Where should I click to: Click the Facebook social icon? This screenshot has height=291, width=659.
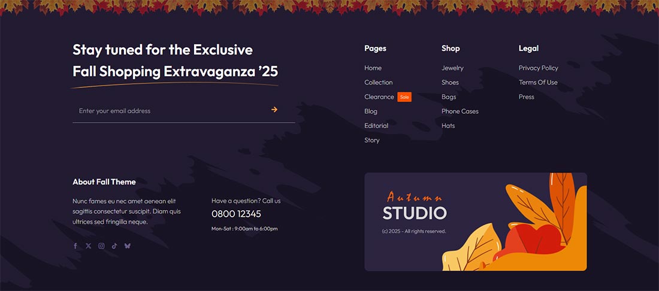75,246
